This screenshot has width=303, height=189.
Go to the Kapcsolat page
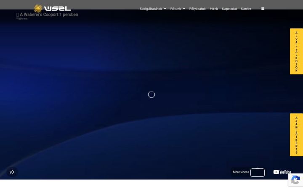pos(229,9)
